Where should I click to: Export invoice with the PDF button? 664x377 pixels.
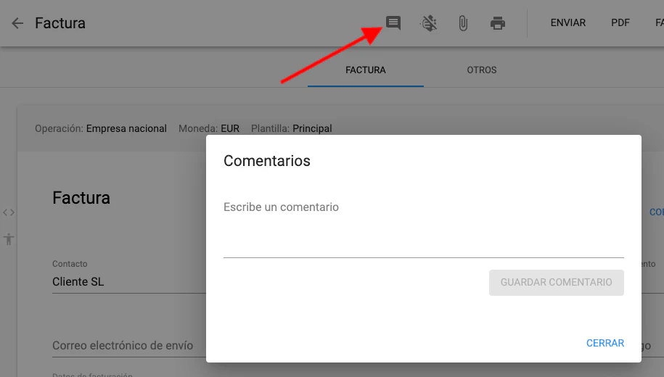coord(620,23)
